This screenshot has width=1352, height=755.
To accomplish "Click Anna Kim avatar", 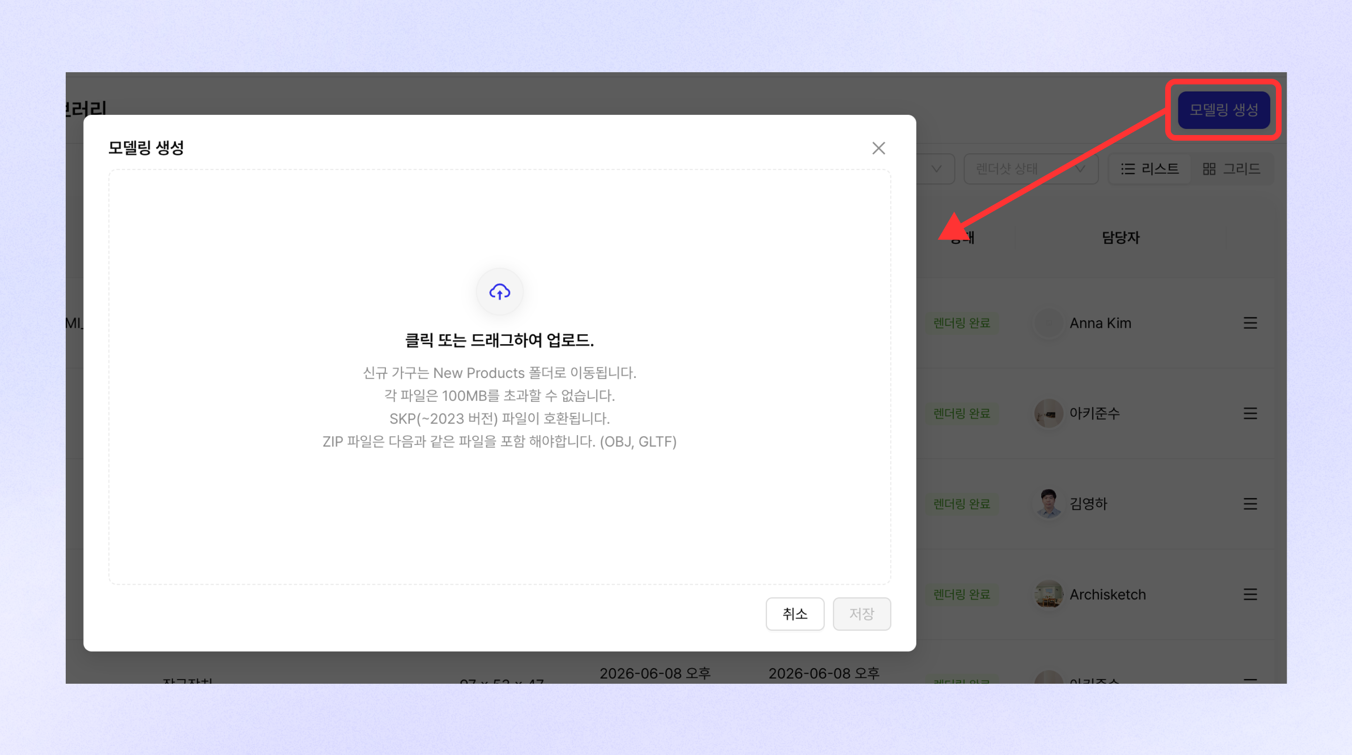I will [x=1048, y=323].
